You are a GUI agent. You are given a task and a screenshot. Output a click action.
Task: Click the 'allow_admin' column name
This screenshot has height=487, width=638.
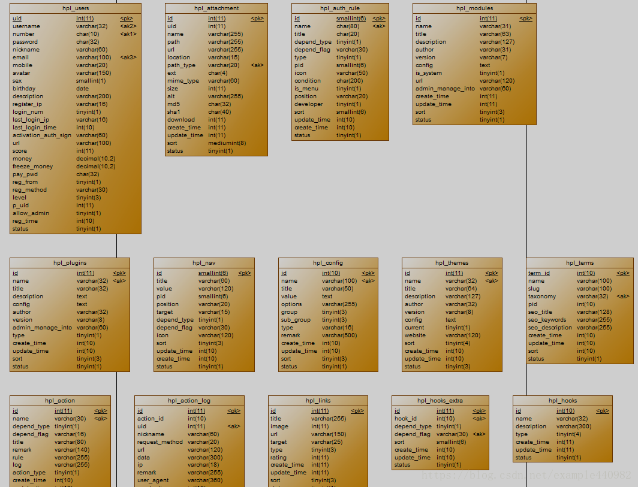pyautogui.click(x=31, y=213)
